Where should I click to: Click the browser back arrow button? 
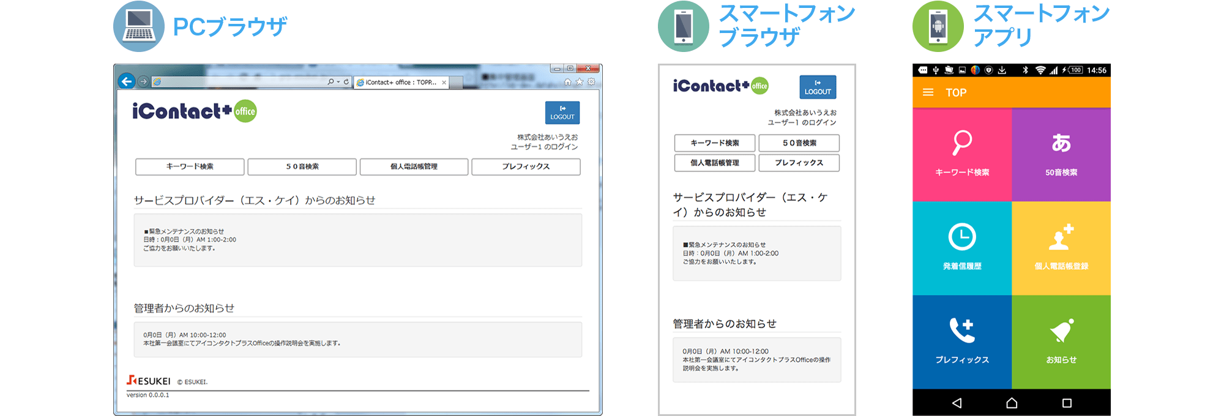[127, 81]
